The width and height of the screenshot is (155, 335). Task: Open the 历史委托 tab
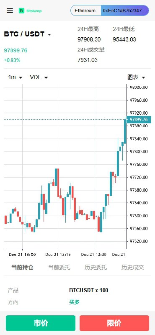[96, 267]
